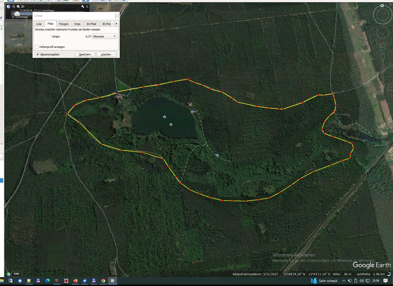Open the Kreis measurement tab

[x=77, y=24]
